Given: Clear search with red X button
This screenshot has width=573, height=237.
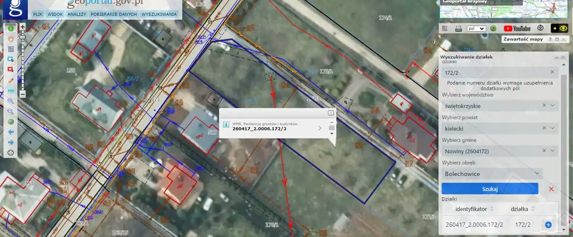Looking at the screenshot, I should point(551,189).
